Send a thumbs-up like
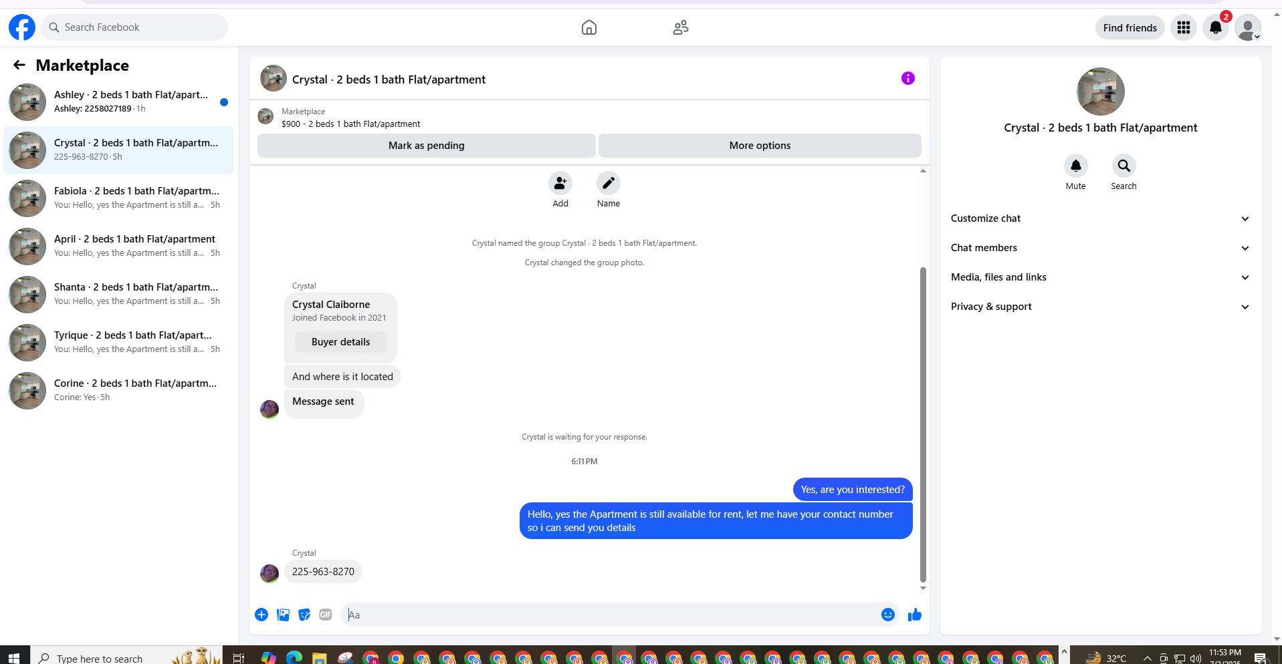Viewport: 1282px width, 664px height. (914, 615)
